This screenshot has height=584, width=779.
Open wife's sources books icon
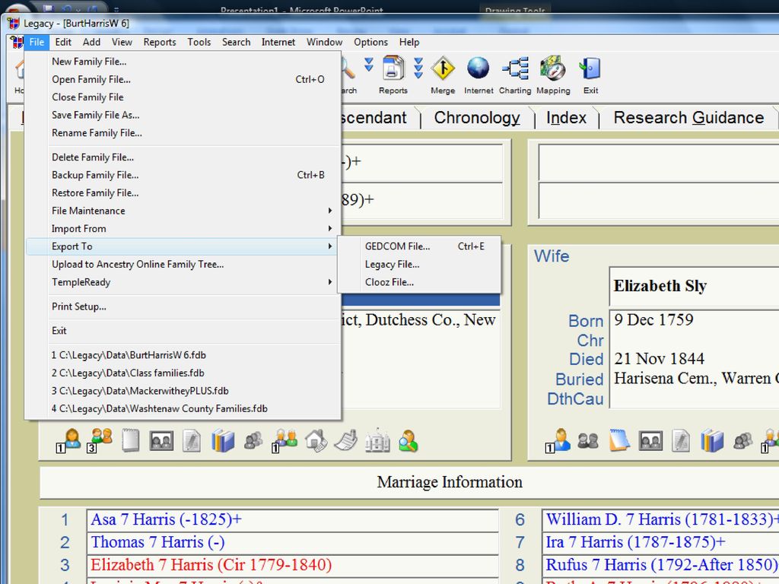(x=712, y=441)
